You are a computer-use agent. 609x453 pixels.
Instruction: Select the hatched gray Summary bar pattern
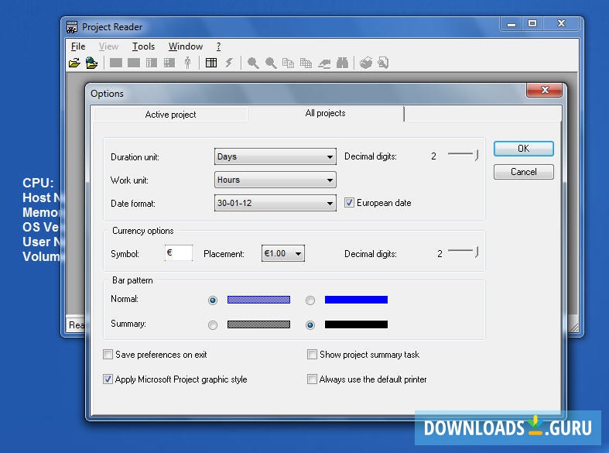(x=213, y=325)
